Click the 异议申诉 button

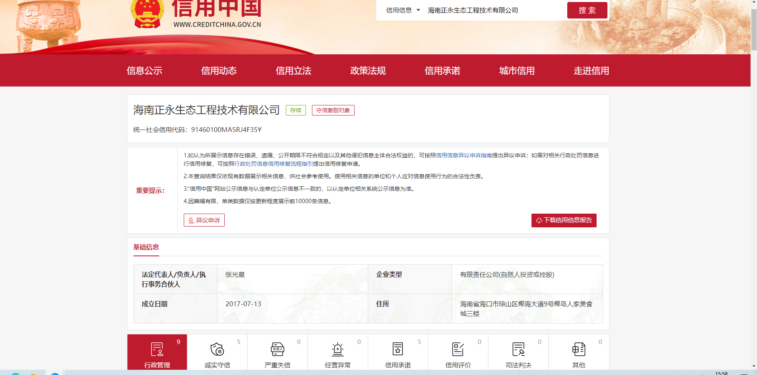click(204, 220)
